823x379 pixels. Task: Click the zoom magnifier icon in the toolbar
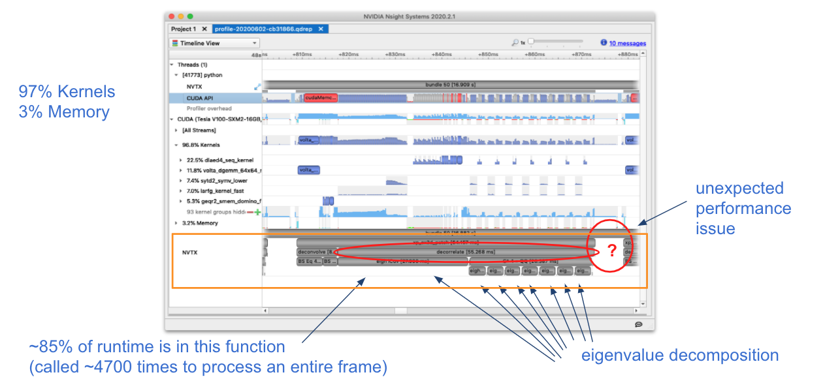(x=515, y=43)
